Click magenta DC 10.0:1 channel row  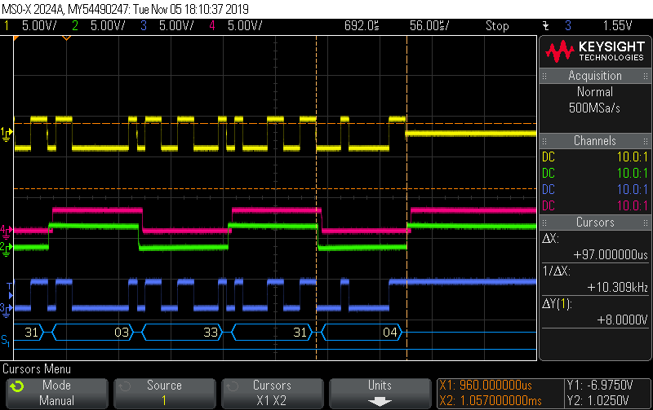coord(595,205)
